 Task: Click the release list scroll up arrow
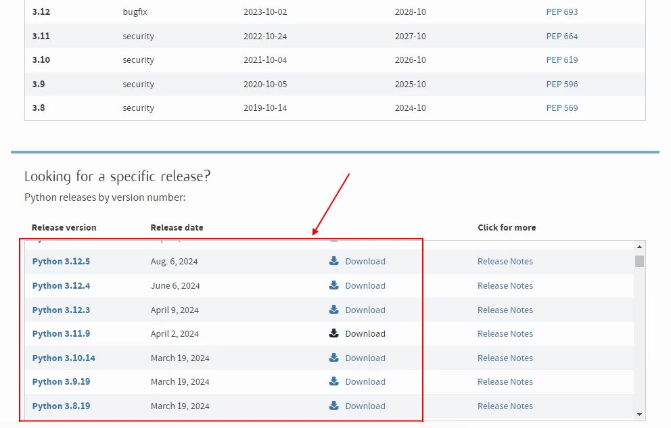pyautogui.click(x=639, y=247)
